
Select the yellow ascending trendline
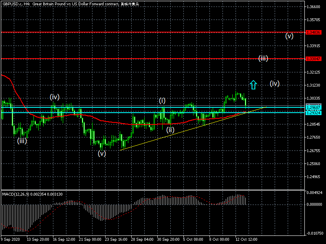pyautogui.click(x=193, y=128)
